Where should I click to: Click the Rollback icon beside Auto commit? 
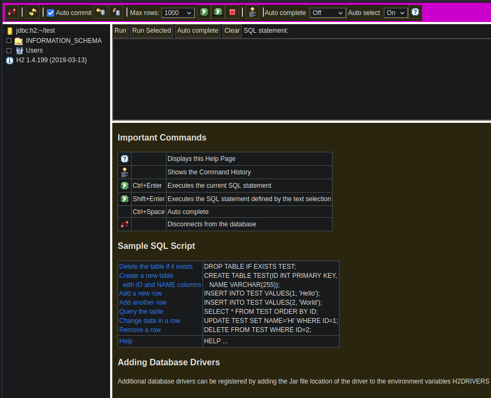100,12
